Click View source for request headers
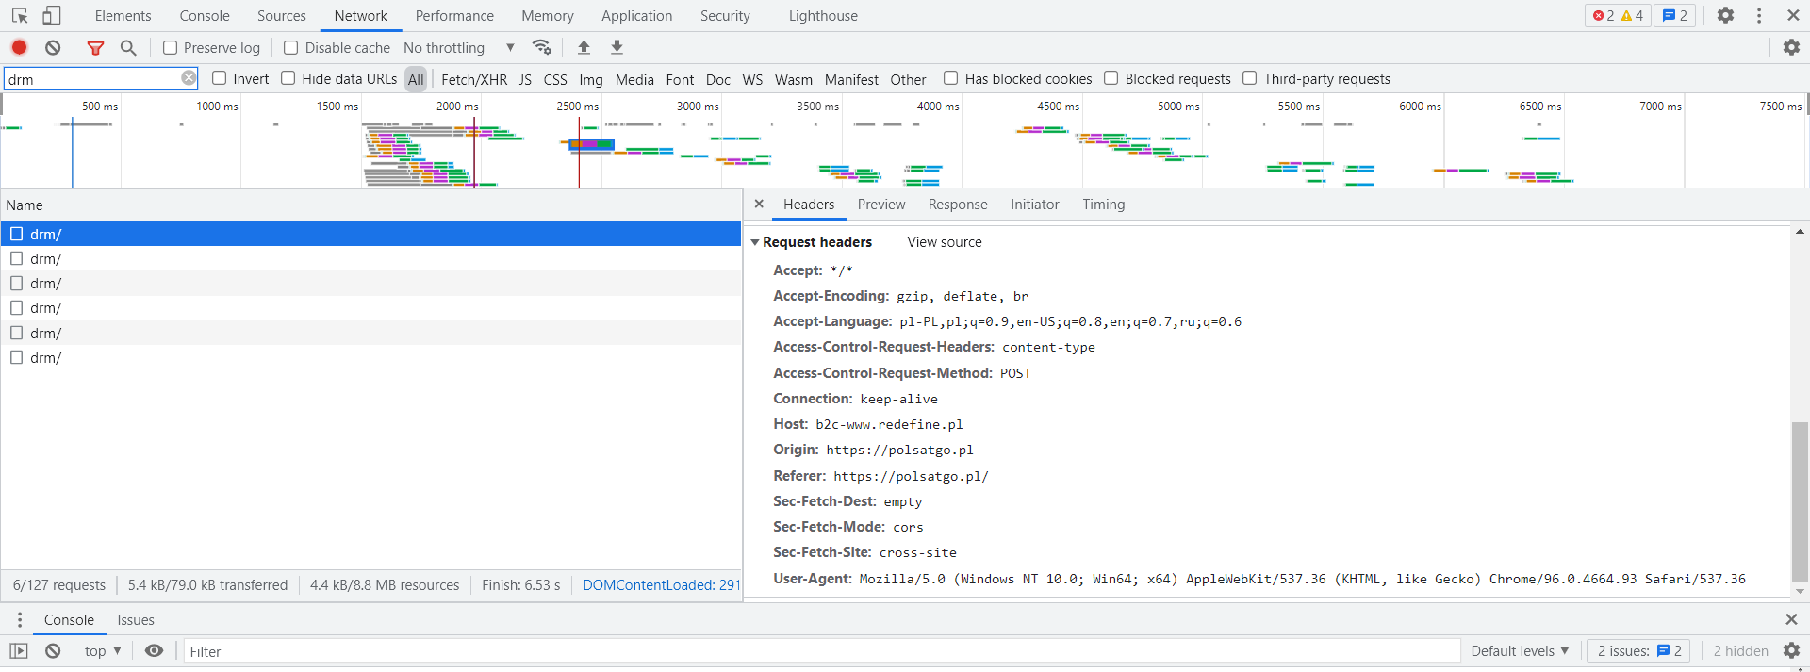 click(x=945, y=242)
